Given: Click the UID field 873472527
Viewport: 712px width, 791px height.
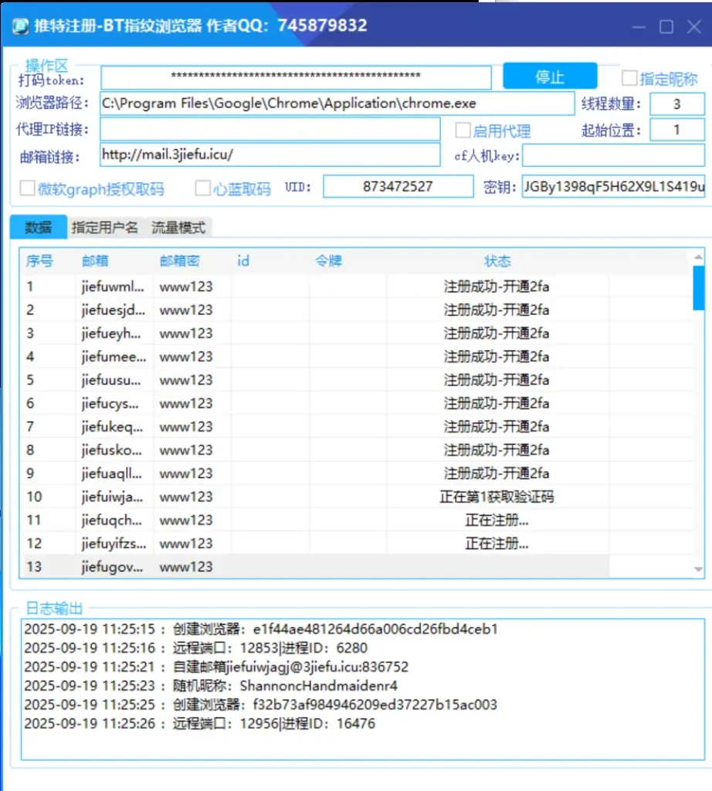Looking at the screenshot, I should point(398,187).
